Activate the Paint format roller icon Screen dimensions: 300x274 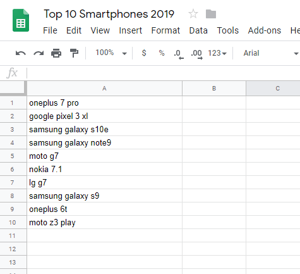[74, 53]
